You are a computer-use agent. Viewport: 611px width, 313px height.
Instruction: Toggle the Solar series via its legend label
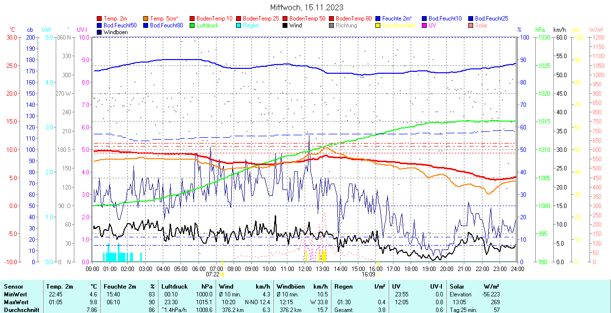[481, 25]
